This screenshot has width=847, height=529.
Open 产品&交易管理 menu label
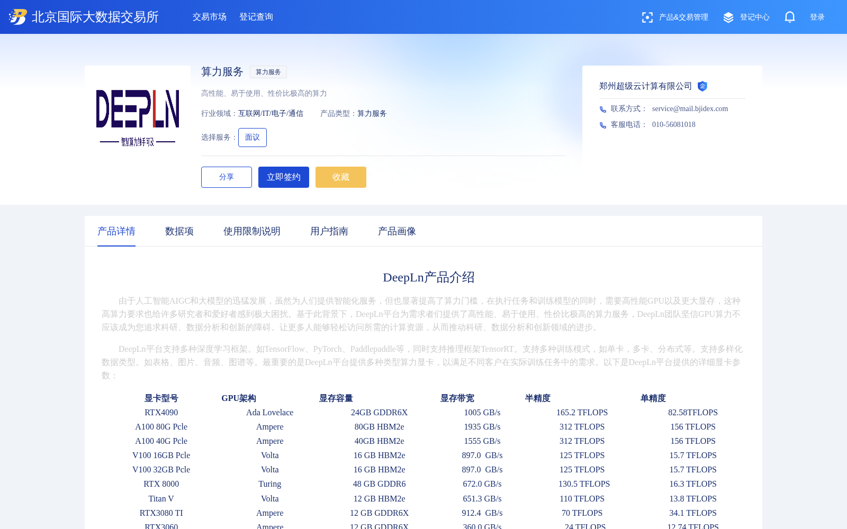click(683, 17)
